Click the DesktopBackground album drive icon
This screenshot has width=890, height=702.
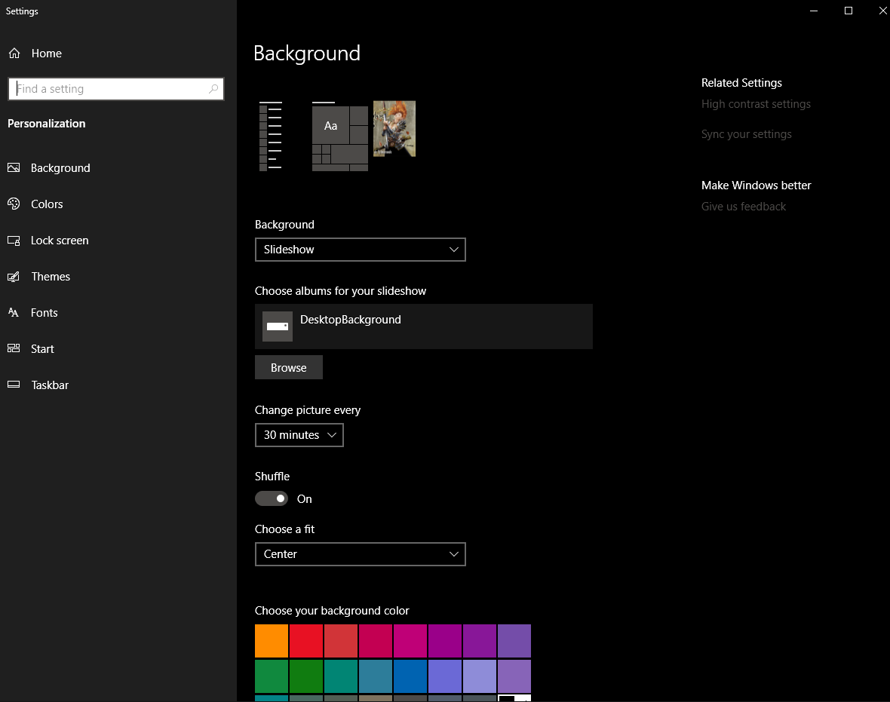(278, 326)
